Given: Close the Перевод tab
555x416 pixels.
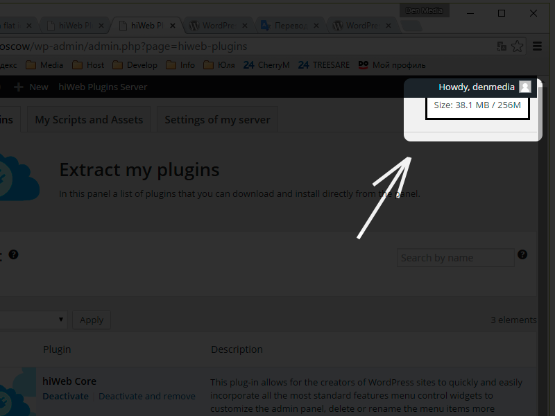Looking at the screenshot, I should coord(316,26).
